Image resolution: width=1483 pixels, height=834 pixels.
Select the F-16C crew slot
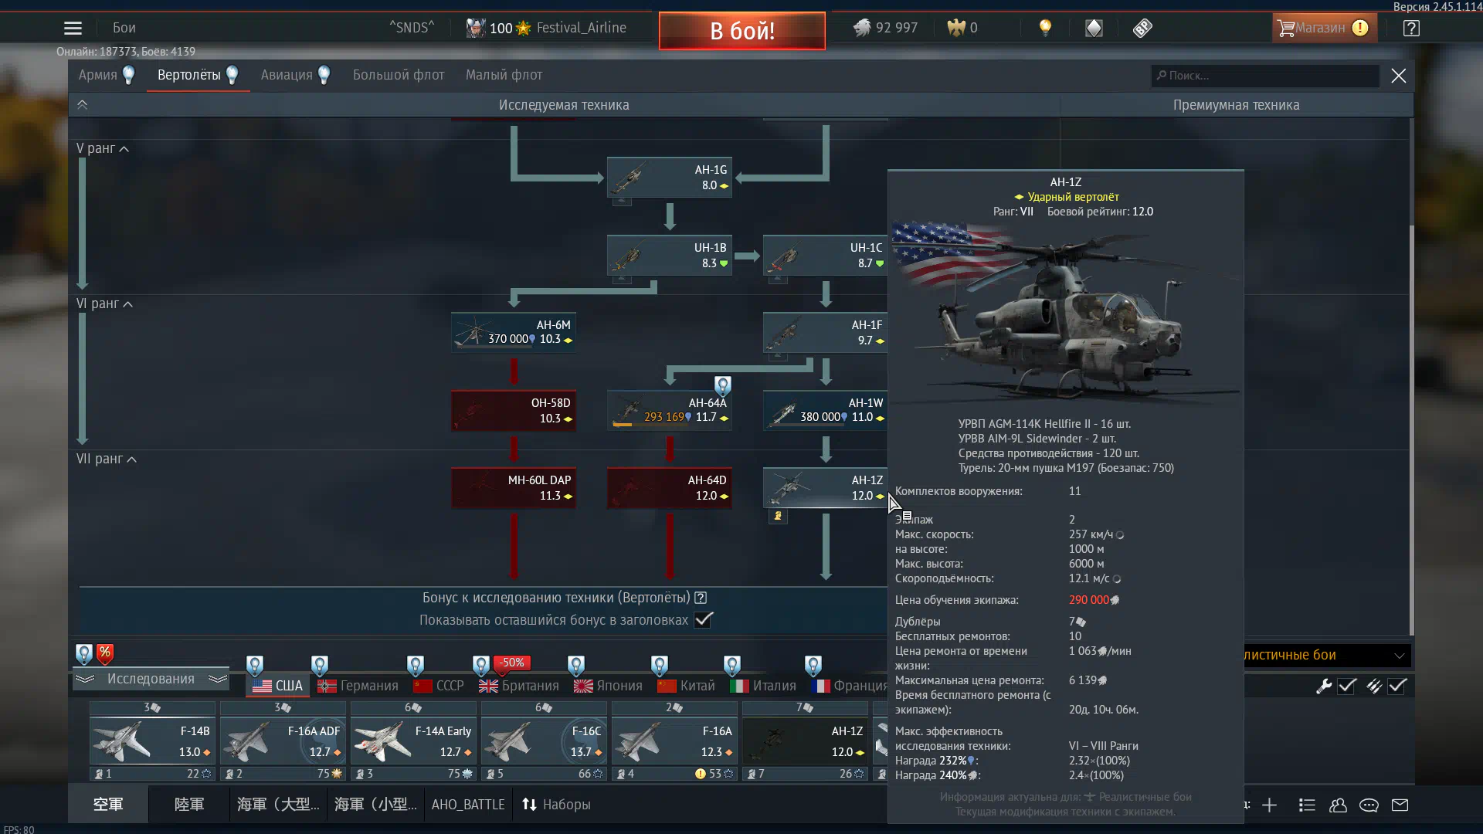pos(544,741)
